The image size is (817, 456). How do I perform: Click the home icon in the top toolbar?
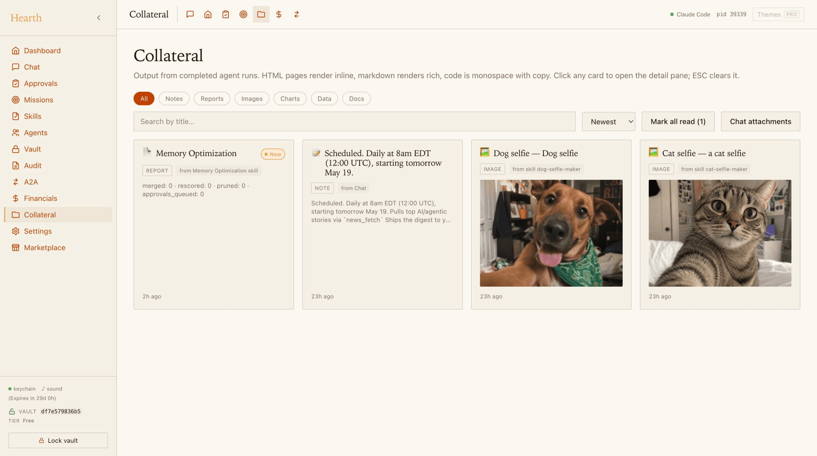[208, 14]
